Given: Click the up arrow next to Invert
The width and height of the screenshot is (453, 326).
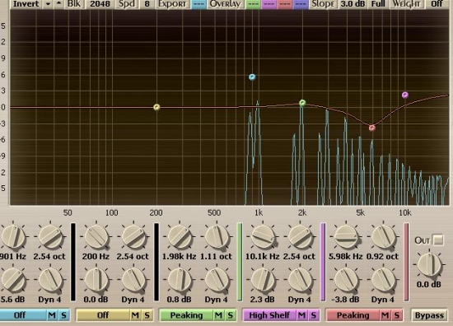Looking at the screenshot, I should pos(59,3).
